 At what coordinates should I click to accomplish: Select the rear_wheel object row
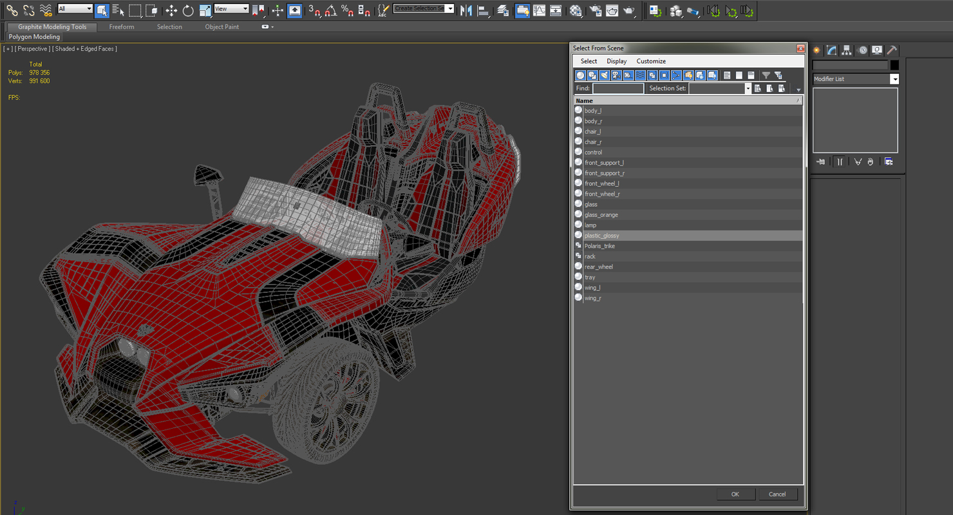(x=688, y=267)
